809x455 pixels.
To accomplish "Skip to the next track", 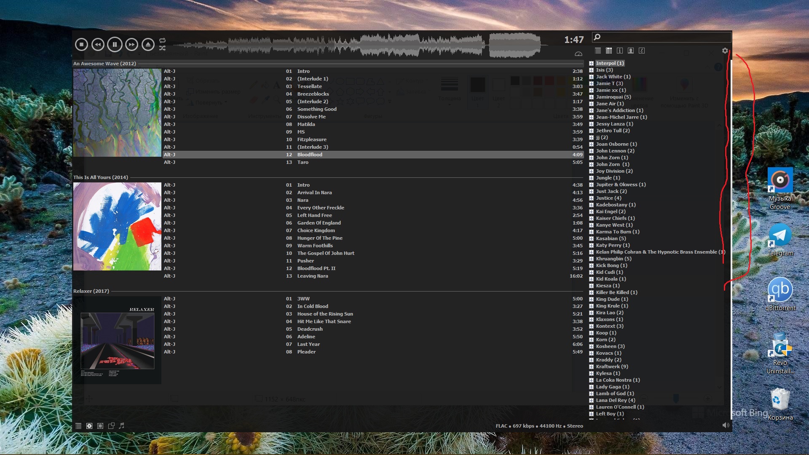I will pyautogui.click(x=131, y=44).
